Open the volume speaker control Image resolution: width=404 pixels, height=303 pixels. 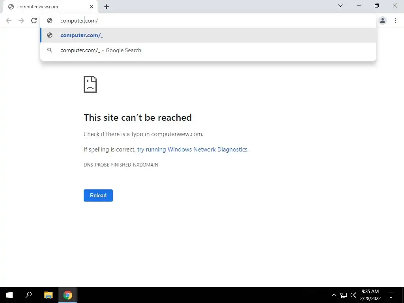point(353,295)
